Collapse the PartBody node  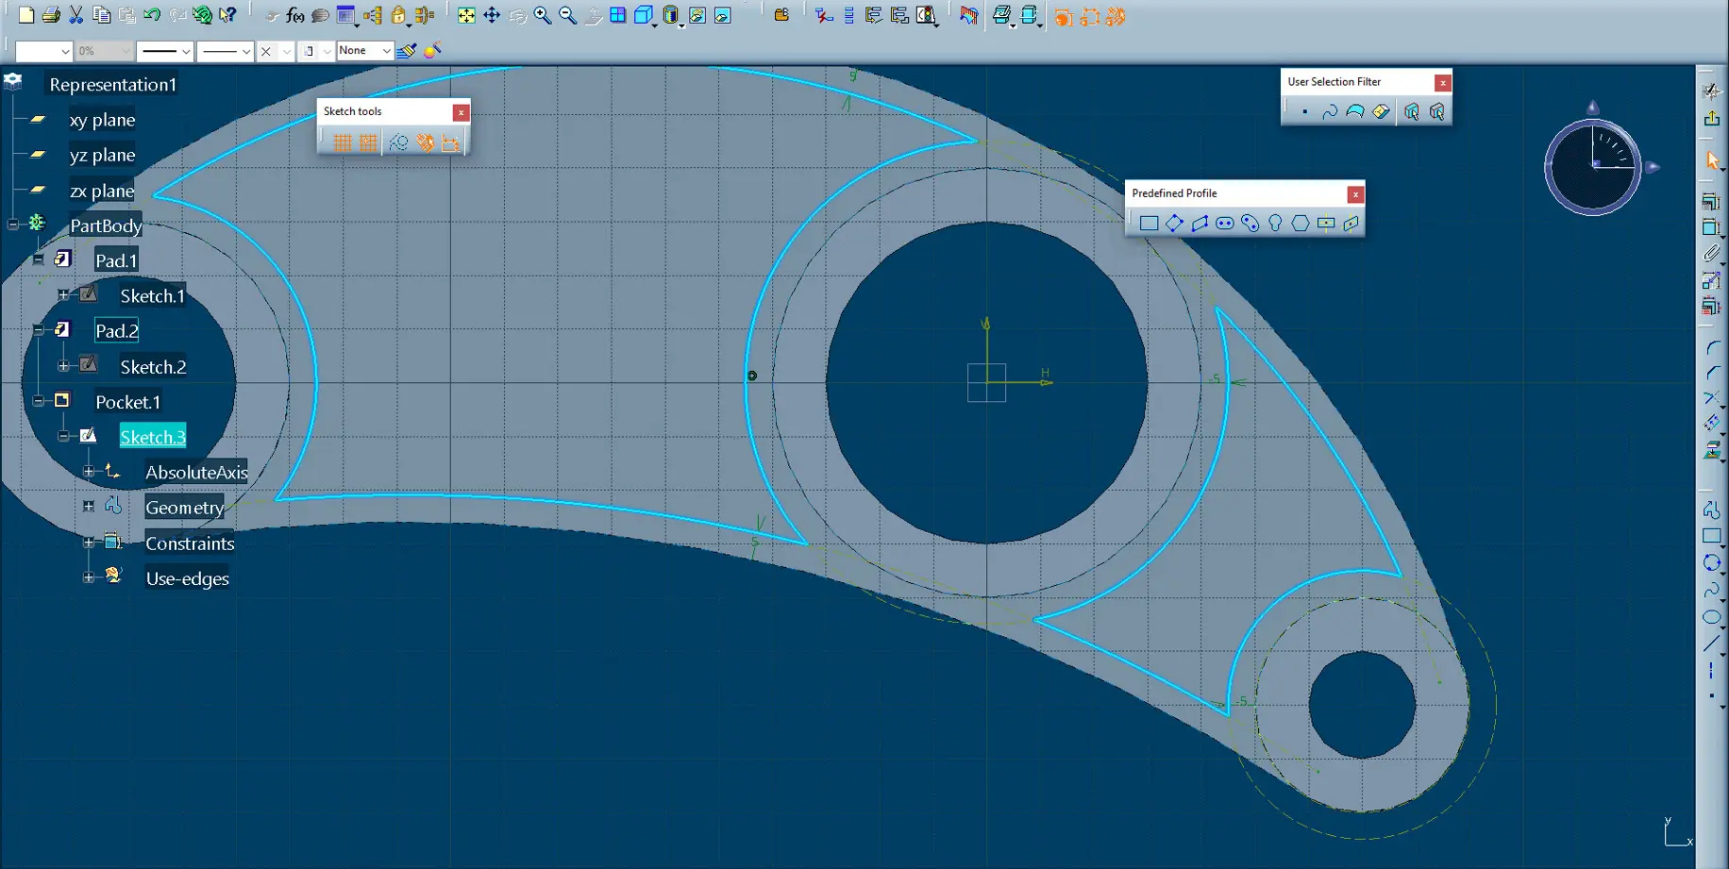[13, 225]
